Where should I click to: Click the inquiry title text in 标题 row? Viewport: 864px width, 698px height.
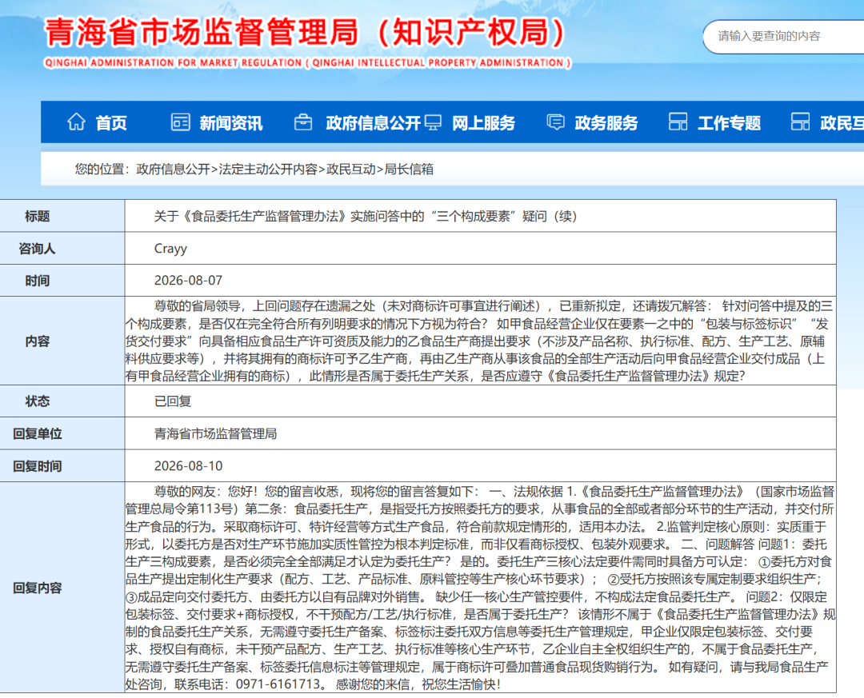coord(366,216)
